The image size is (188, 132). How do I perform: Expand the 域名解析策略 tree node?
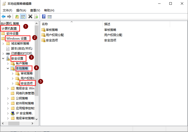tap(3, 44)
